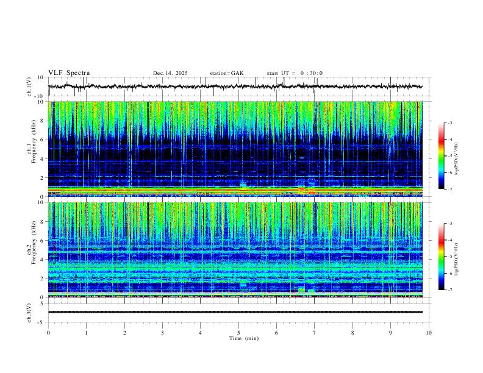Click the 'station=GAK' label
The width and height of the screenshot is (483, 373).
pyautogui.click(x=226, y=73)
